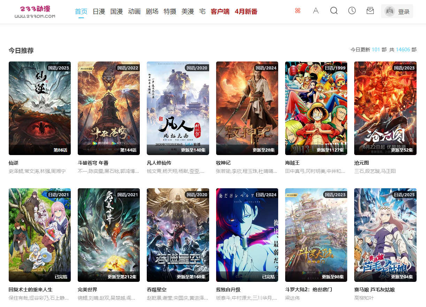The height and width of the screenshot is (307, 426).
Task: Open the red command-style category icon
Action: coord(297,11)
